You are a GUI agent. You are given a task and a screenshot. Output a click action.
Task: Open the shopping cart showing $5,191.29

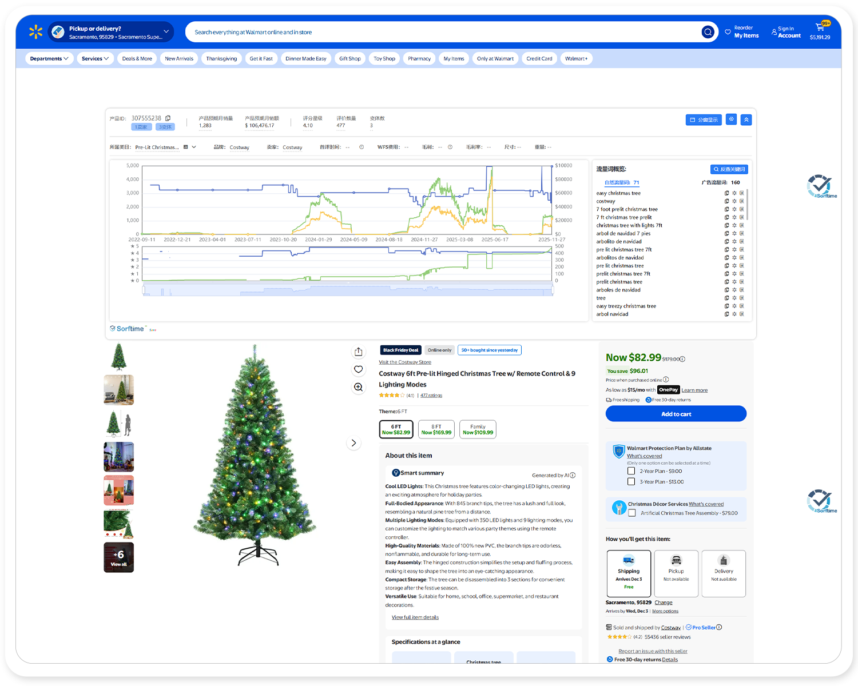pos(820,32)
